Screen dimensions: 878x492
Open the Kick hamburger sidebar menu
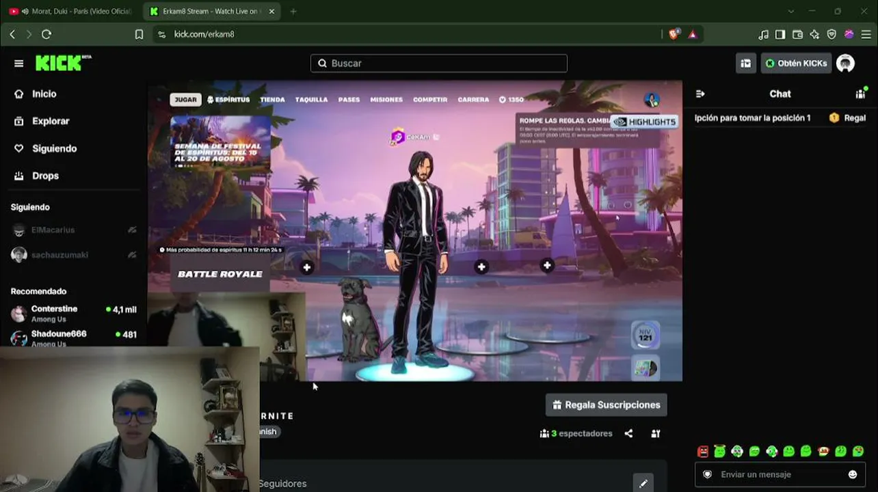pyautogui.click(x=18, y=64)
